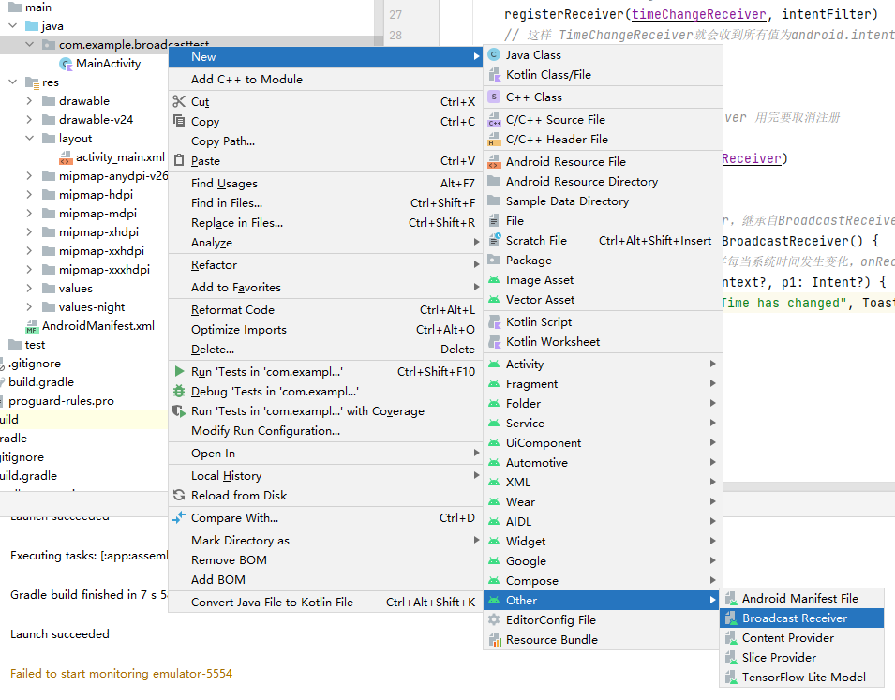The width and height of the screenshot is (895, 700).
Task: Select proguard-rules.pro file
Action: 61,401
